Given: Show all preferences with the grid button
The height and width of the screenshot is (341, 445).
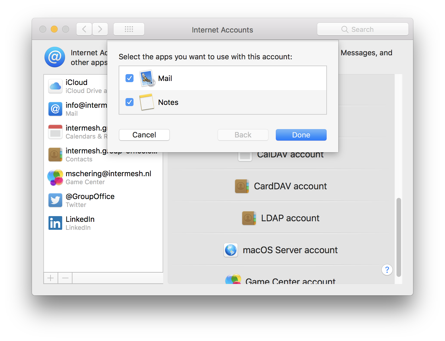Looking at the screenshot, I should point(129,29).
